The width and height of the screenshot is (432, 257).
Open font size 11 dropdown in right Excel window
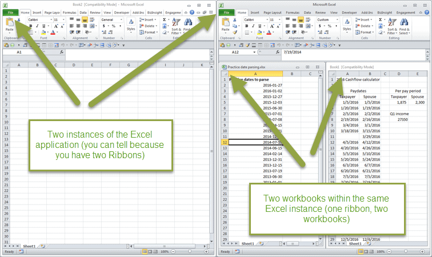279,19
